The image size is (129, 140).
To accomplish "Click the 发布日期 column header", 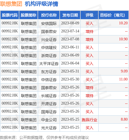I will (70, 15).
